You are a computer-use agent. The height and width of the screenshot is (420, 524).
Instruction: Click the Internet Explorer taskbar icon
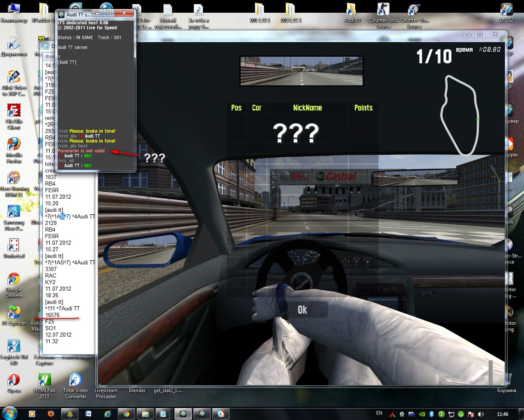coord(108,414)
